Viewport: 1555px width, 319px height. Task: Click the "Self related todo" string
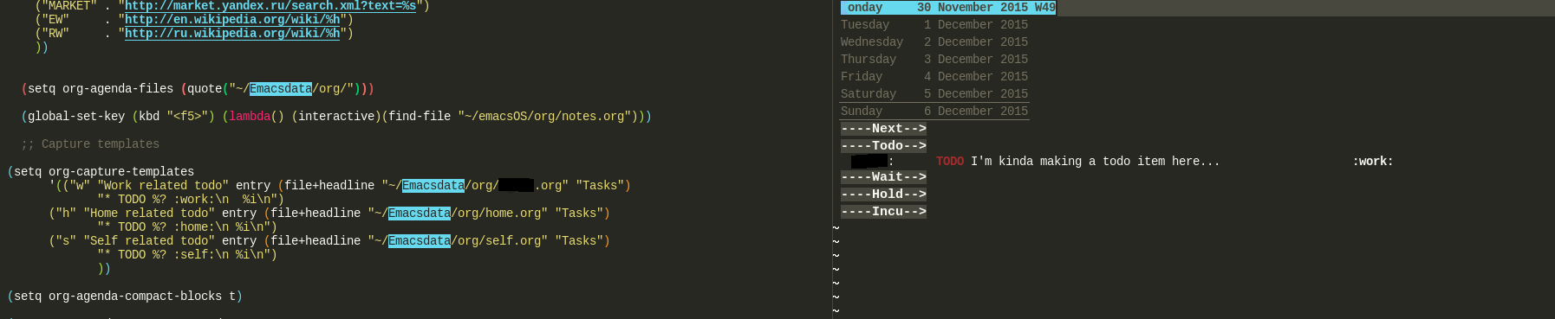[x=149, y=241]
